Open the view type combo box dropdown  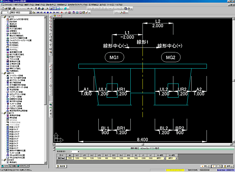[x=30, y=13]
